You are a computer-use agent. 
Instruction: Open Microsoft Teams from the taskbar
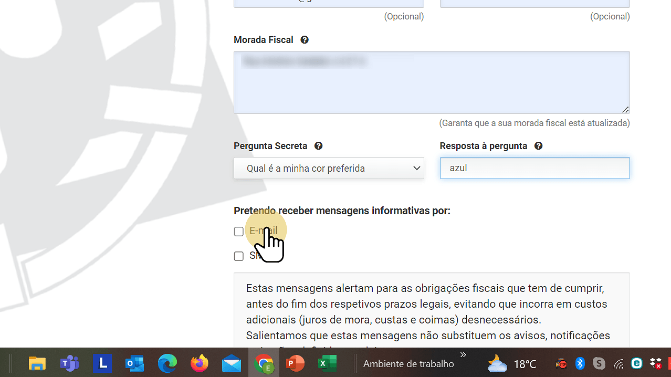pos(69,363)
